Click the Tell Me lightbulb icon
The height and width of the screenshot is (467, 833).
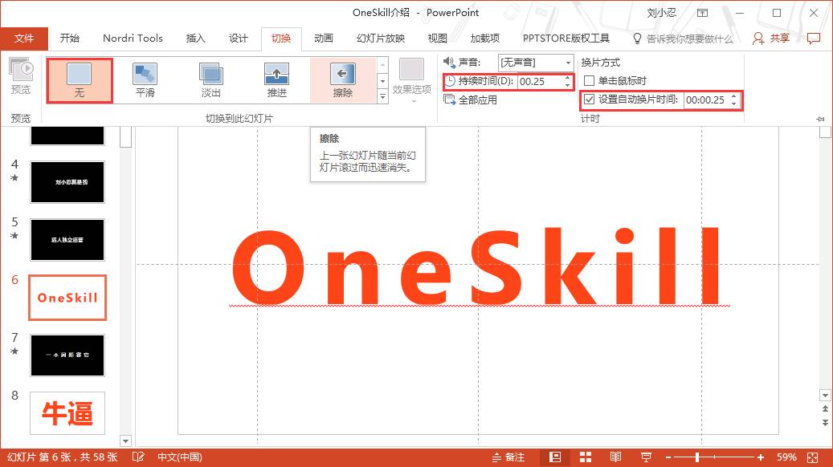[x=638, y=39]
